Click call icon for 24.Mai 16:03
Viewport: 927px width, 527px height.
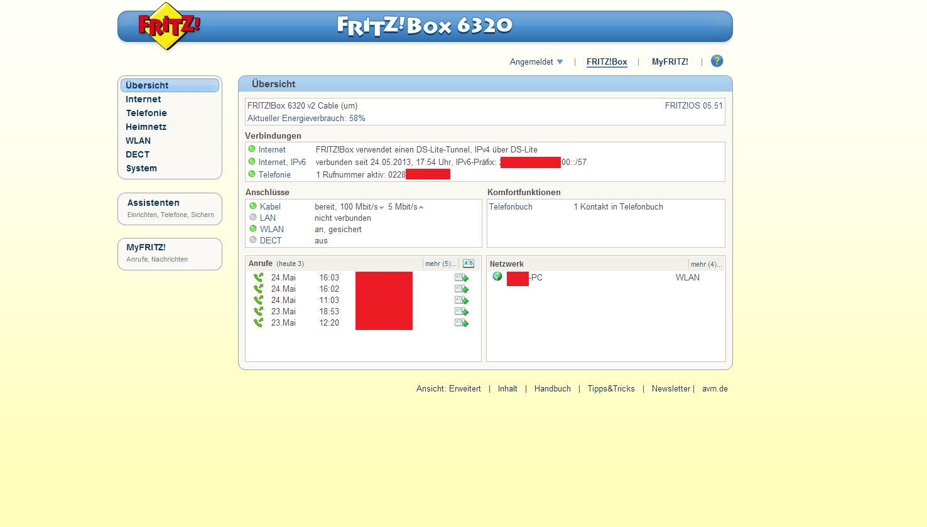(x=258, y=277)
